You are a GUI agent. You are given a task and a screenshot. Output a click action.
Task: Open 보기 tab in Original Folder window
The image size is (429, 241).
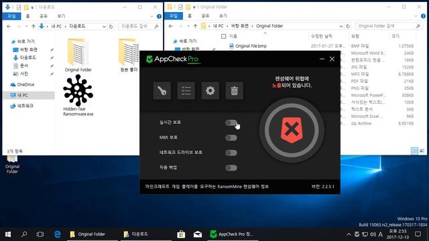223,16
